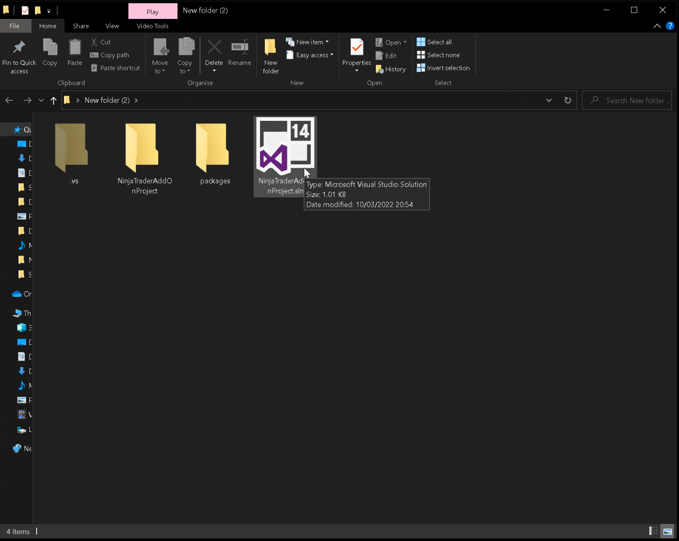Image resolution: width=679 pixels, height=541 pixels.
Task: Expand the arrow below Properties
Action: (356, 71)
